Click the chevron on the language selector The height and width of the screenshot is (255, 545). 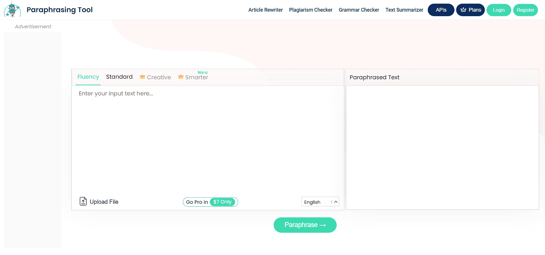pyautogui.click(x=335, y=202)
